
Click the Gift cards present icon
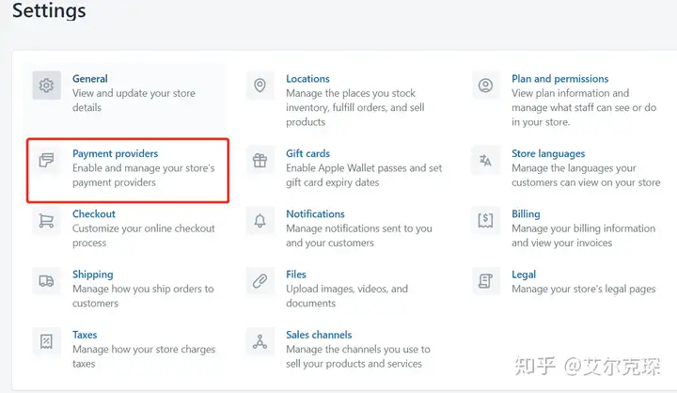point(260,160)
